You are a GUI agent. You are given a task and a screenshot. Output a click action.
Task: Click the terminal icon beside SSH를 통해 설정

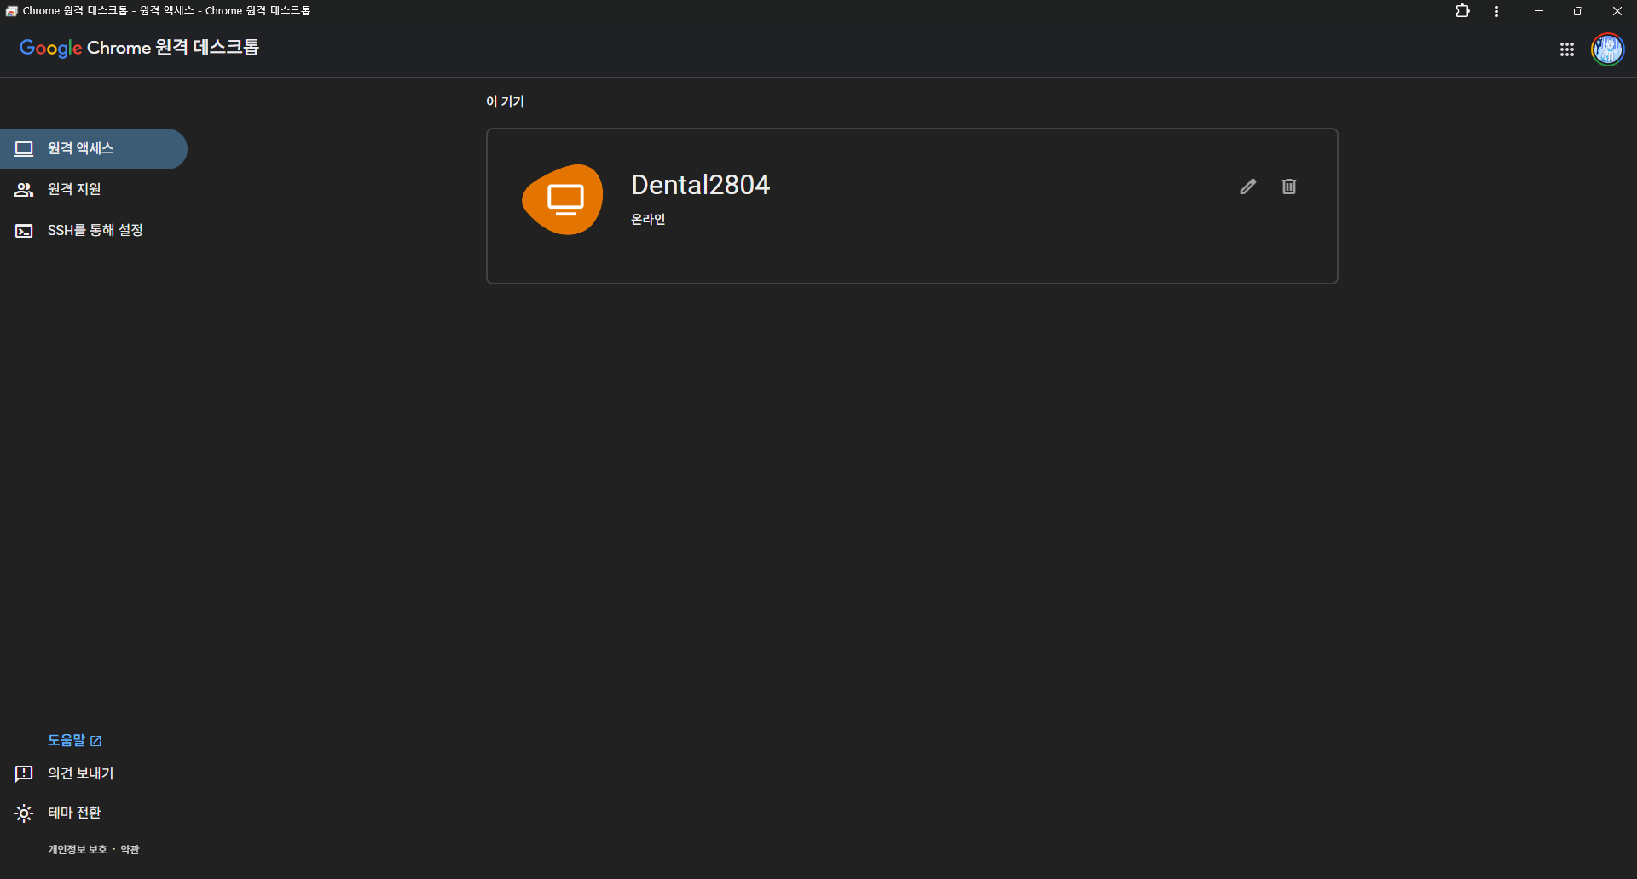tap(24, 231)
